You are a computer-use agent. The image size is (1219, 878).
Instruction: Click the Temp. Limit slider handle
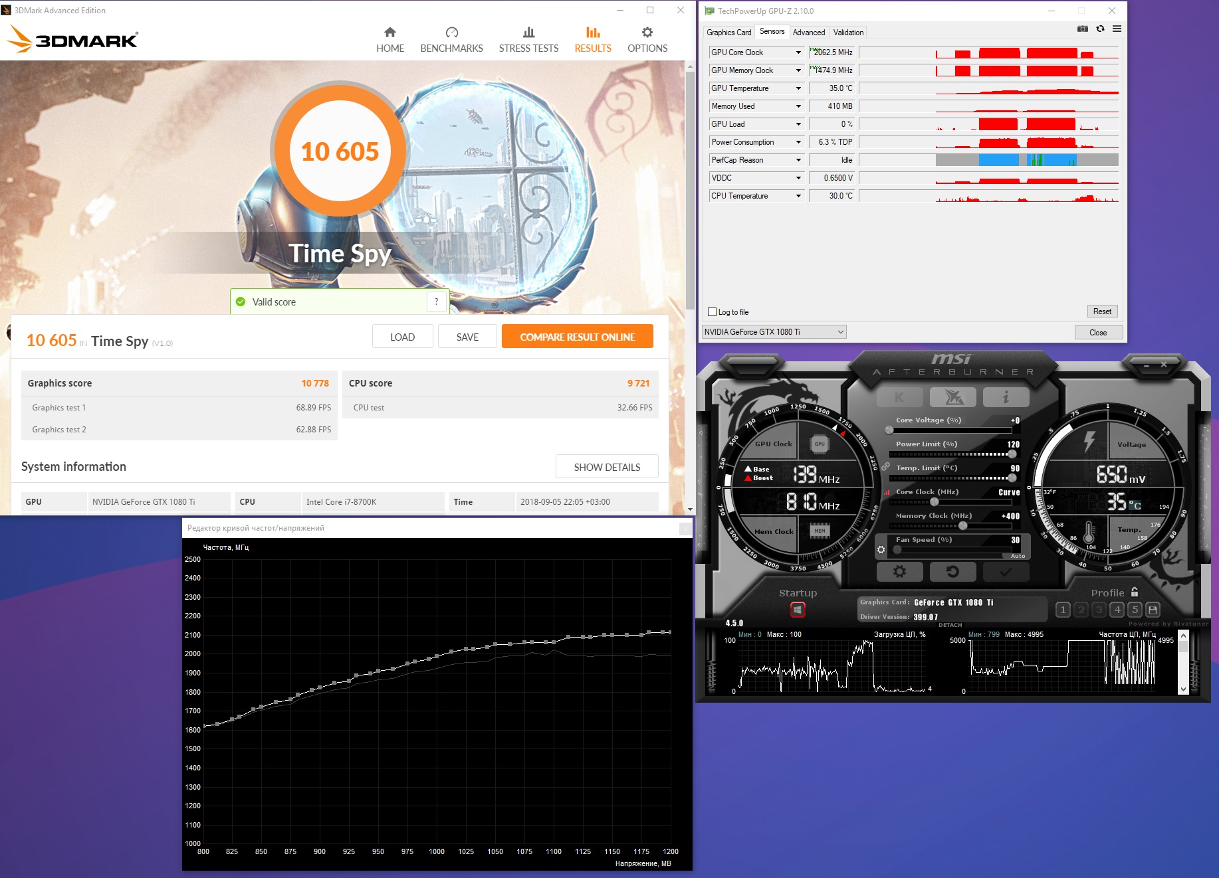click(x=1012, y=478)
